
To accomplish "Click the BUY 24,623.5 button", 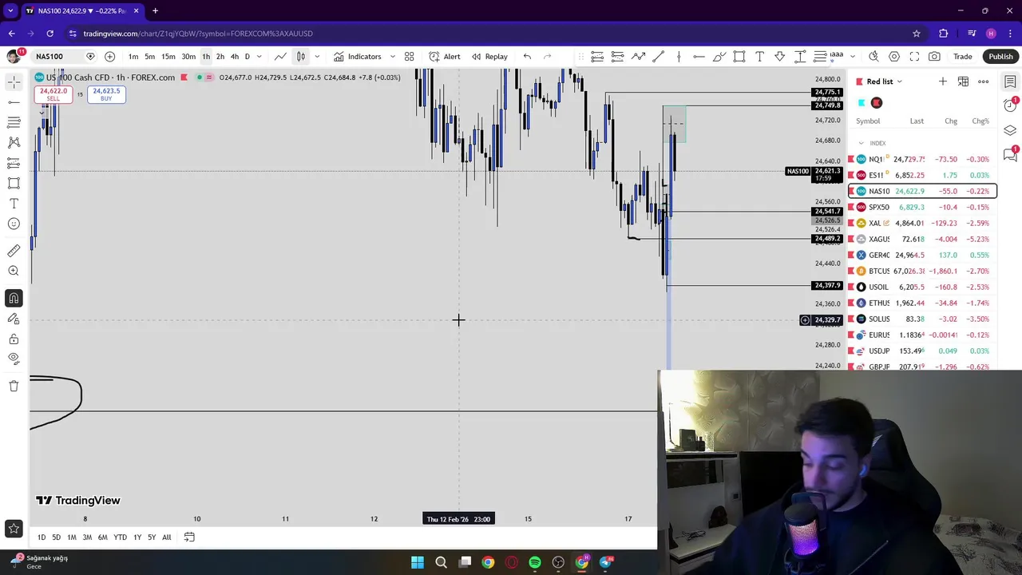I will click(106, 94).
